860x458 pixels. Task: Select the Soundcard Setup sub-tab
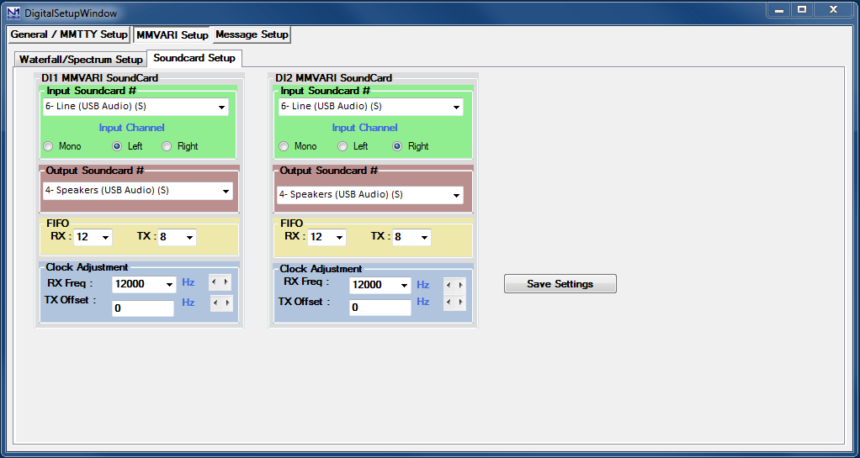194,57
